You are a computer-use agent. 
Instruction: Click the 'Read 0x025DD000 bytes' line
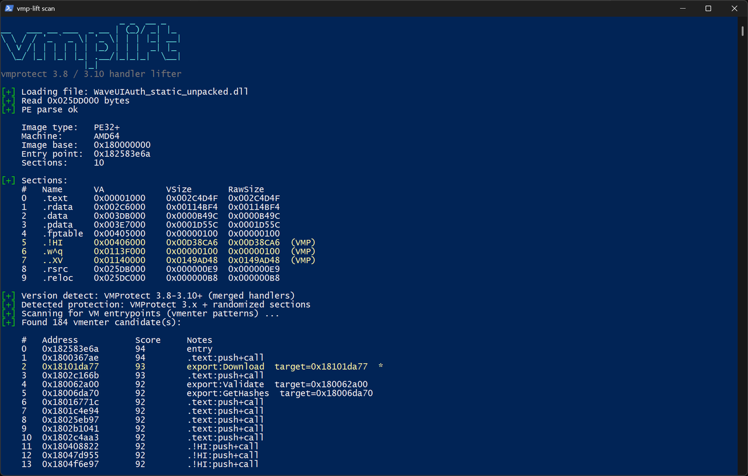75,101
